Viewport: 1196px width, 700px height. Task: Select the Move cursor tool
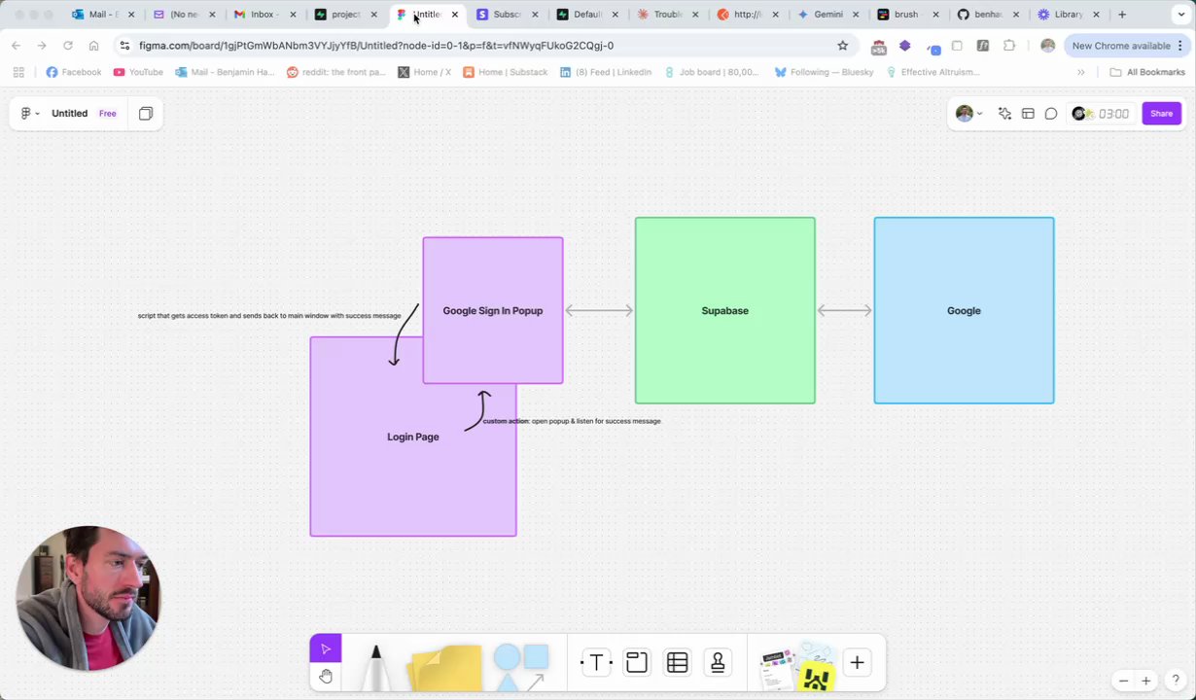pyautogui.click(x=326, y=648)
